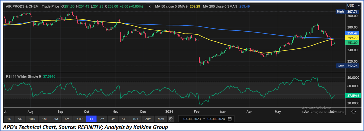Select the 10D time range

pyautogui.click(x=32, y=119)
